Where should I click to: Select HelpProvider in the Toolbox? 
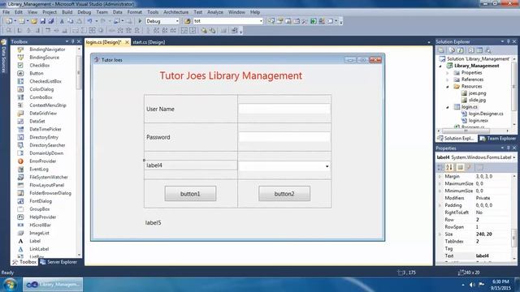[x=43, y=217]
